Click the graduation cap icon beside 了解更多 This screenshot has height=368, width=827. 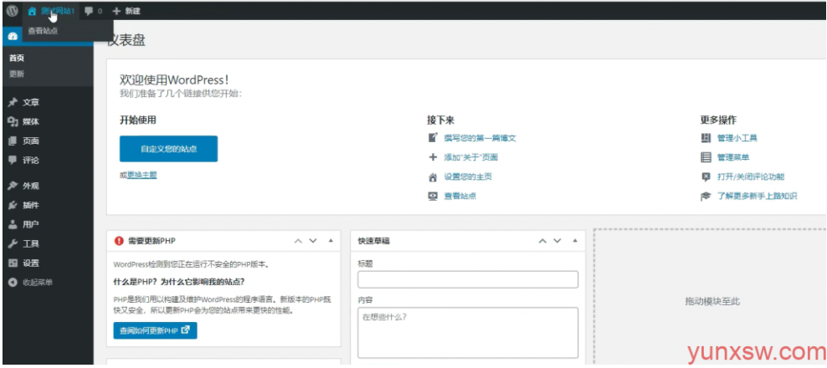click(706, 196)
